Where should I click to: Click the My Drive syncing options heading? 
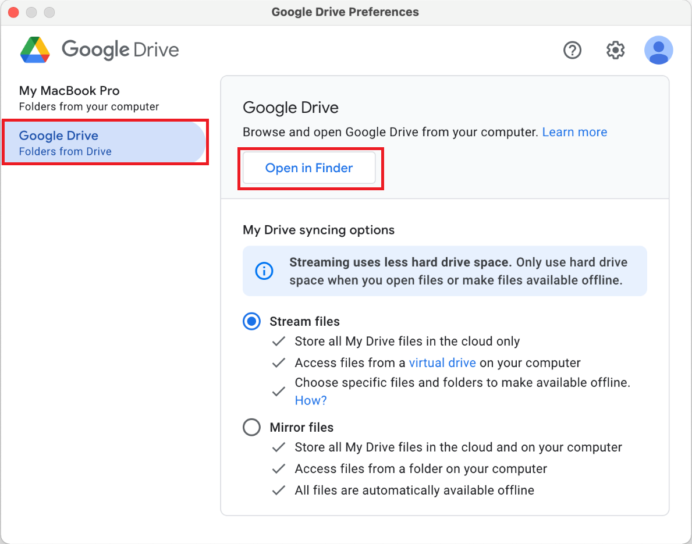tap(318, 230)
